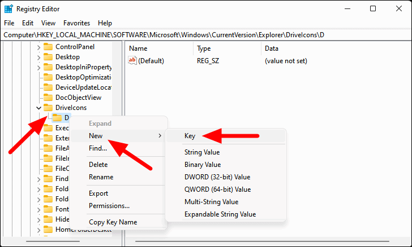
Task: Click the ControlPanel folder icon
Action: pos(48,47)
